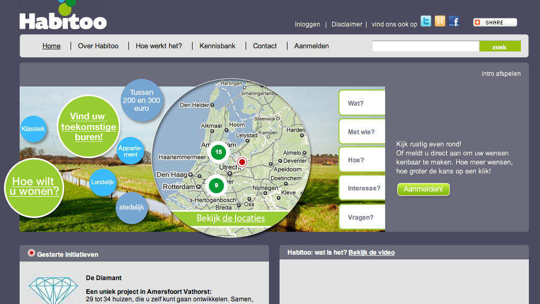Open Hoe werkt het? menu item

[x=159, y=46]
